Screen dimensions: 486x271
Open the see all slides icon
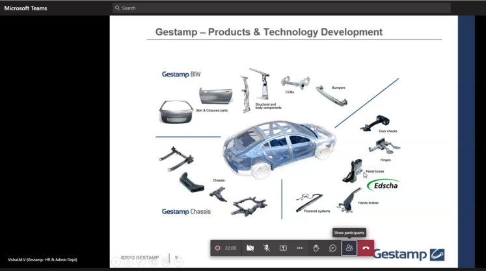(154, 262)
